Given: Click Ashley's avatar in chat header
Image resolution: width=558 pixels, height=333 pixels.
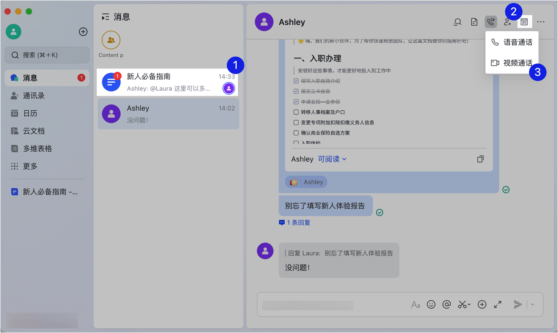Looking at the screenshot, I should [x=264, y=22].
